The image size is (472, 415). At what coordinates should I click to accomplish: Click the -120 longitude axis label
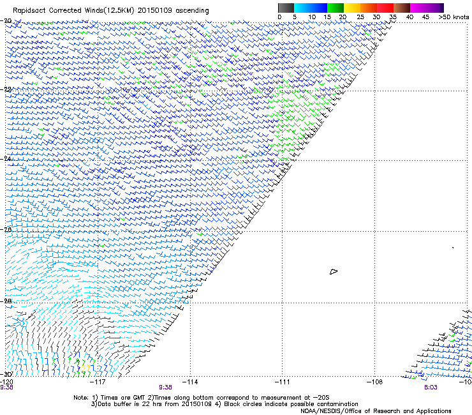point(6,382)
